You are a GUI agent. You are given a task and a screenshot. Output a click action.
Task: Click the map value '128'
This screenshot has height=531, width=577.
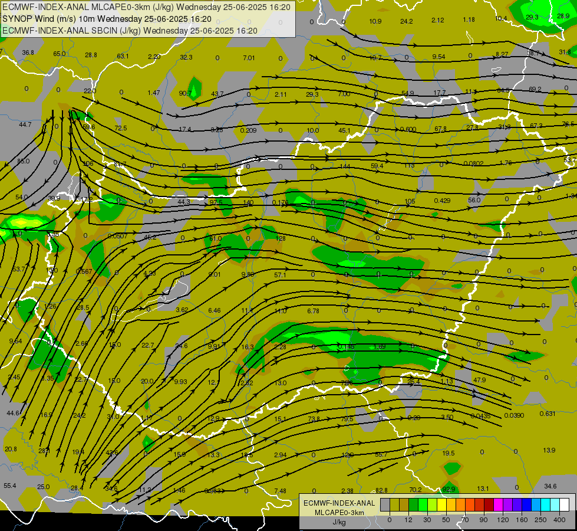tap(281, 238)
